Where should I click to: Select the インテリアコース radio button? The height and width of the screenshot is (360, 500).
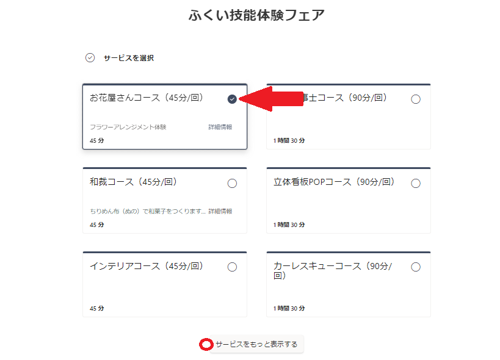point(232,267)
